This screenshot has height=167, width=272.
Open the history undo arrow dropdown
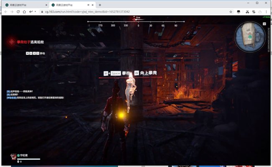click(33, 12)
